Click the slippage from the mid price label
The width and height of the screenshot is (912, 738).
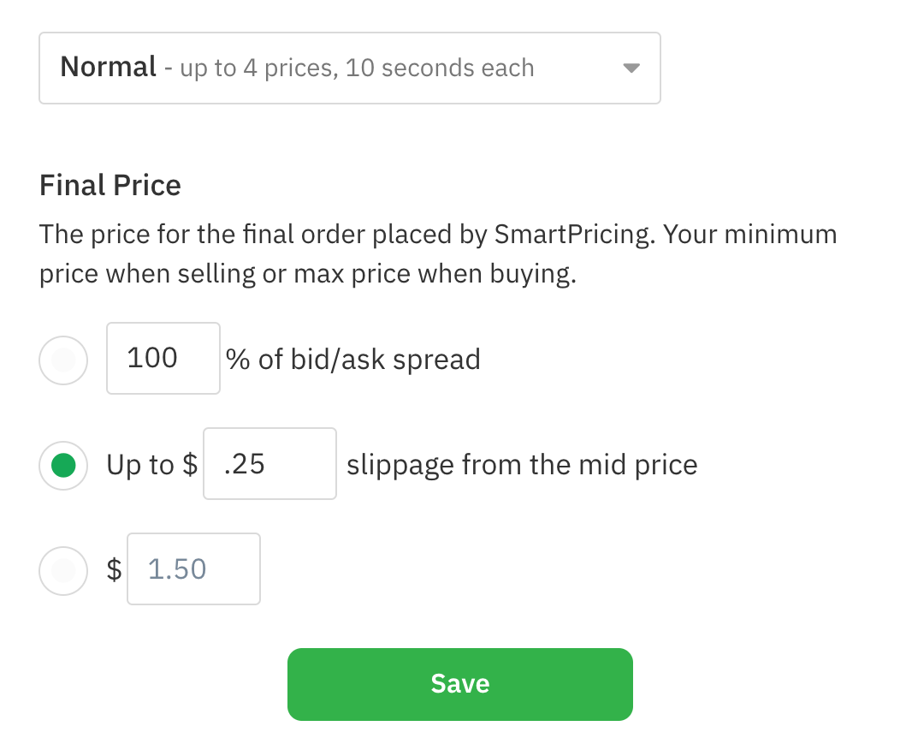522,465
